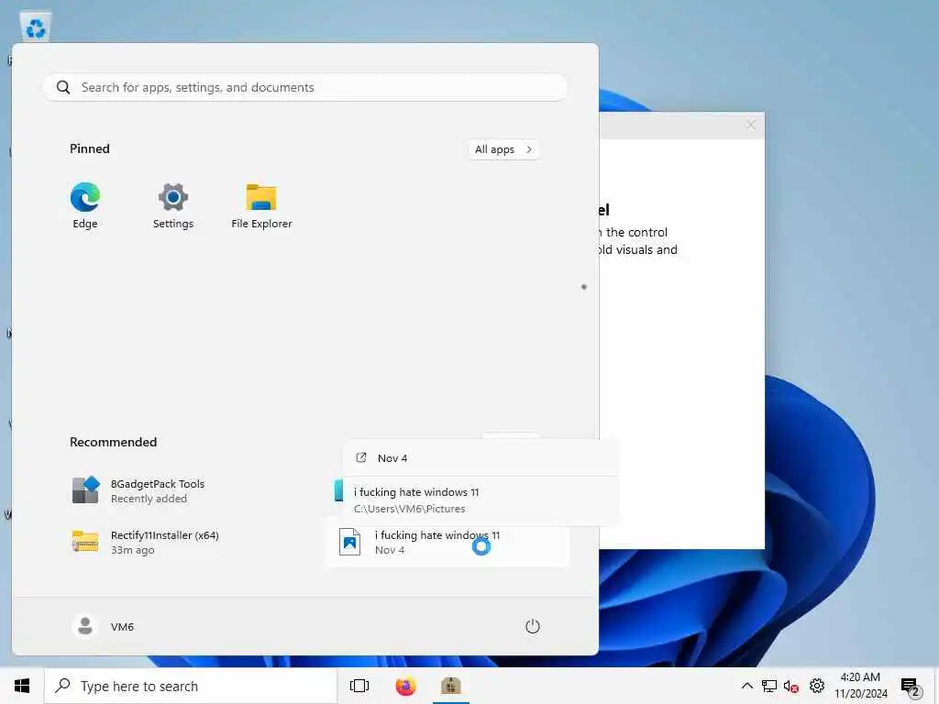The width and height of the screenshot is (939, 704).
Task: Click the All apps button
Action: click(503, 149)
